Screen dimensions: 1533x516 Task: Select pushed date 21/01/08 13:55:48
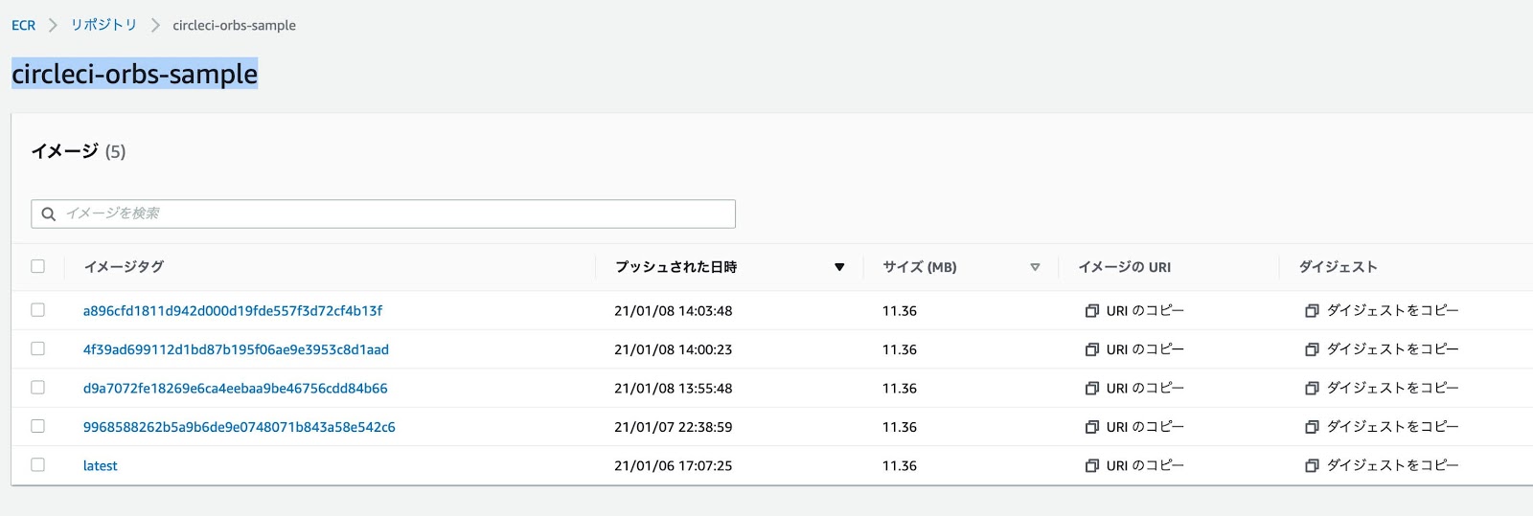[x=674, y=389]
